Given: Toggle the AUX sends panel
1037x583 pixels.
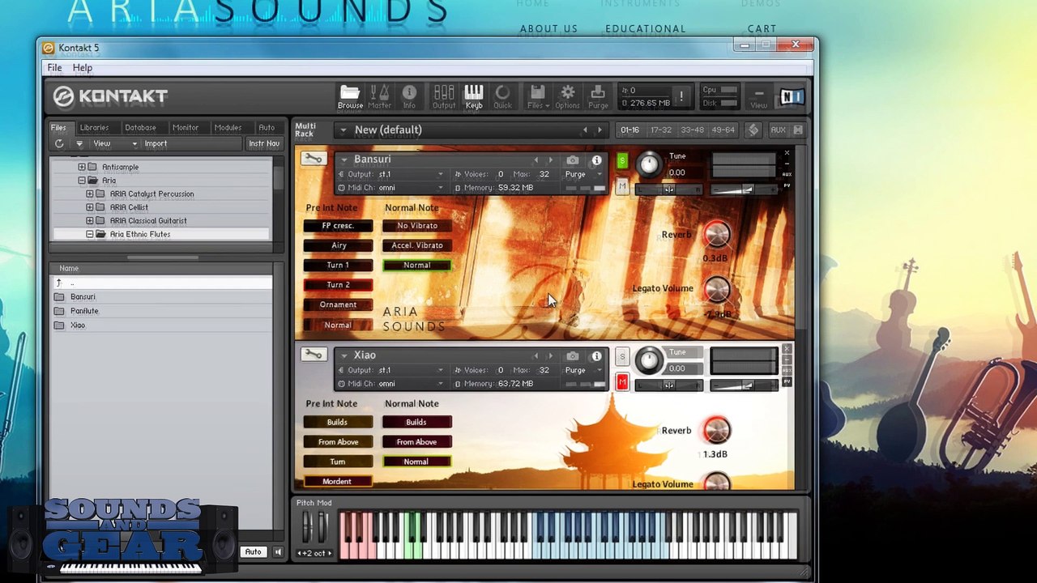Looking at the screenshot, I should [778, 130].
